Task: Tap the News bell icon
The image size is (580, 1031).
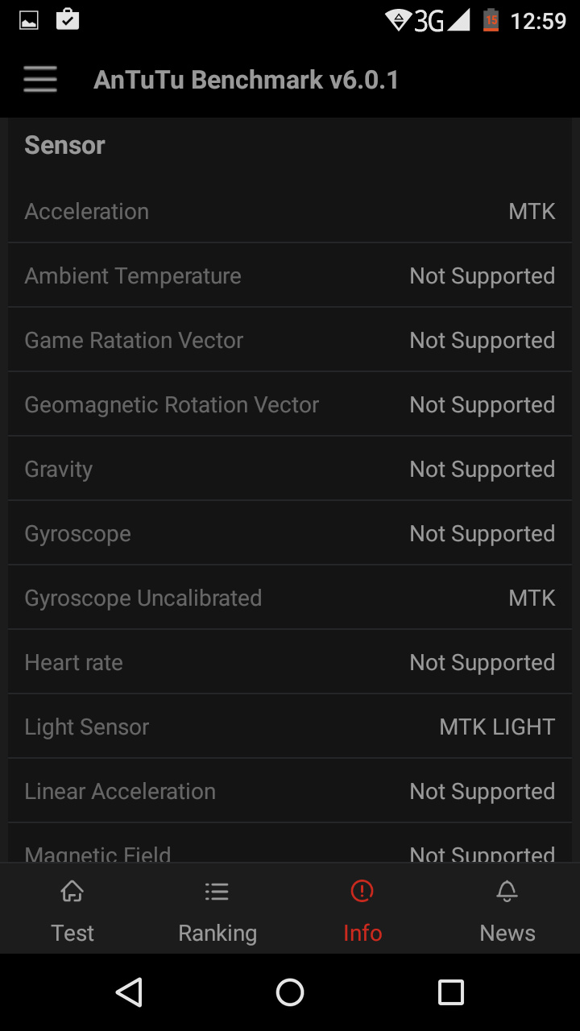Action: click(x=507, y=892)
